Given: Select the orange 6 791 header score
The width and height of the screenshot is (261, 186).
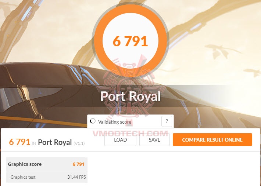Looking at the screenshot, I should [x=19, y=142].
